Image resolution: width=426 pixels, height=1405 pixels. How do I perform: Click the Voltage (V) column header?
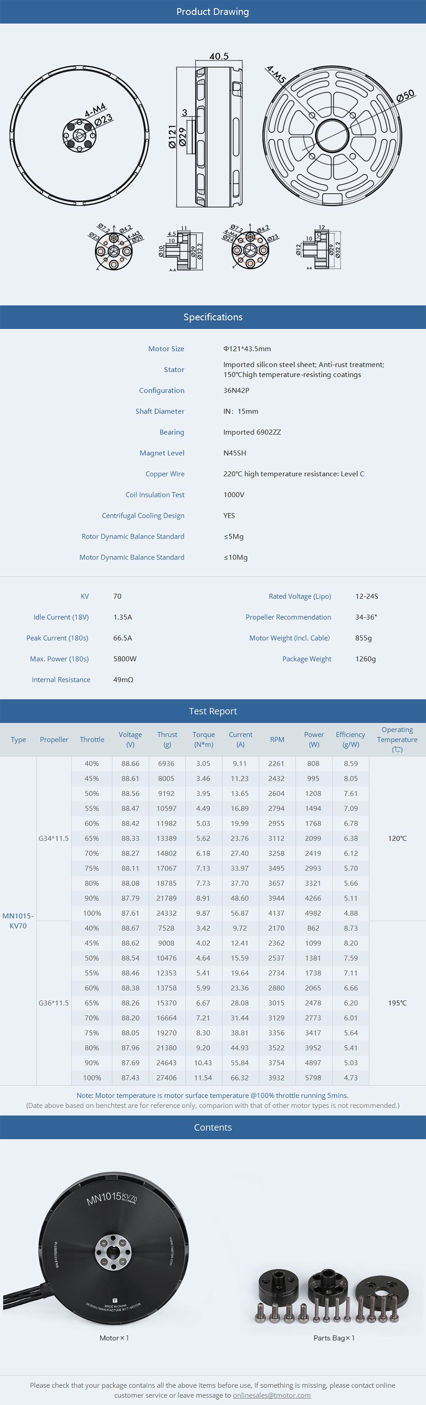coord(130,740)
